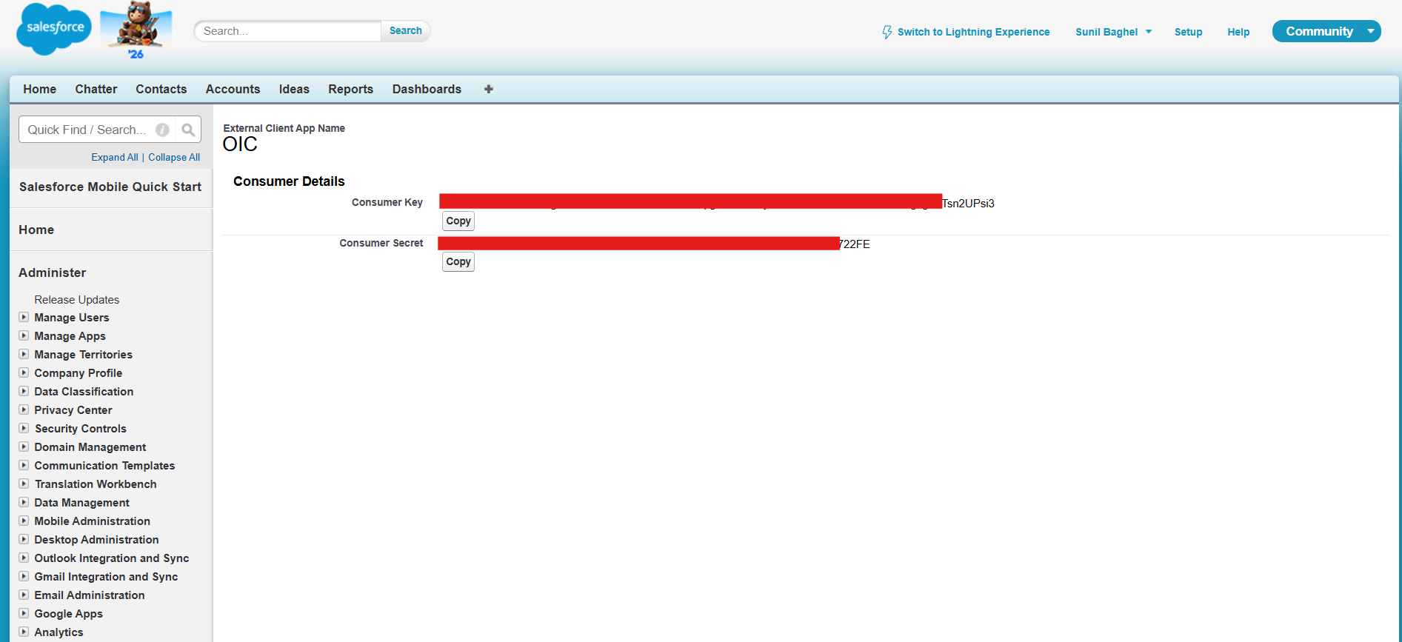
Task: Click the sidebar Home heading
Action: coord(36,230)
